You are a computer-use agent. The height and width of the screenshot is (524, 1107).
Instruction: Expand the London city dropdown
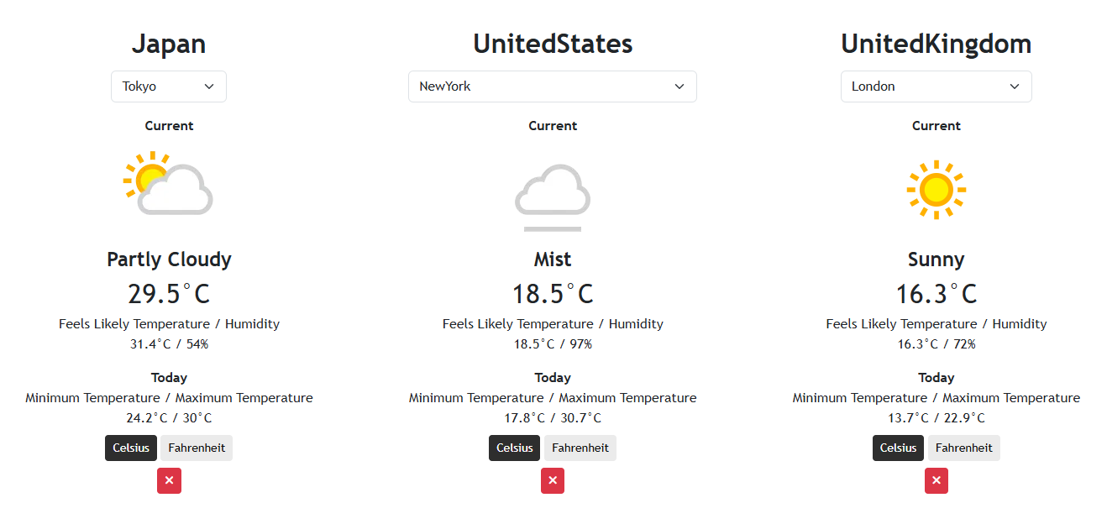point(936,86)
